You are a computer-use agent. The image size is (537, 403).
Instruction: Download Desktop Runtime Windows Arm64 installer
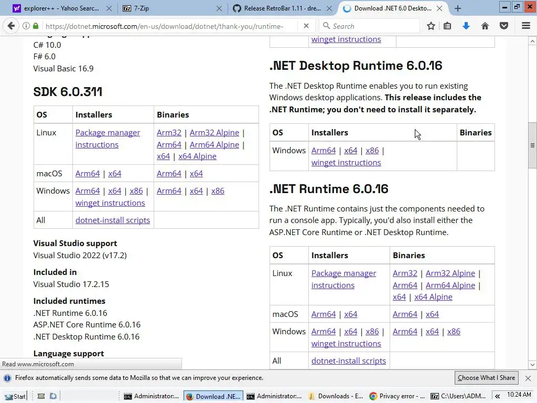point(324,151)
